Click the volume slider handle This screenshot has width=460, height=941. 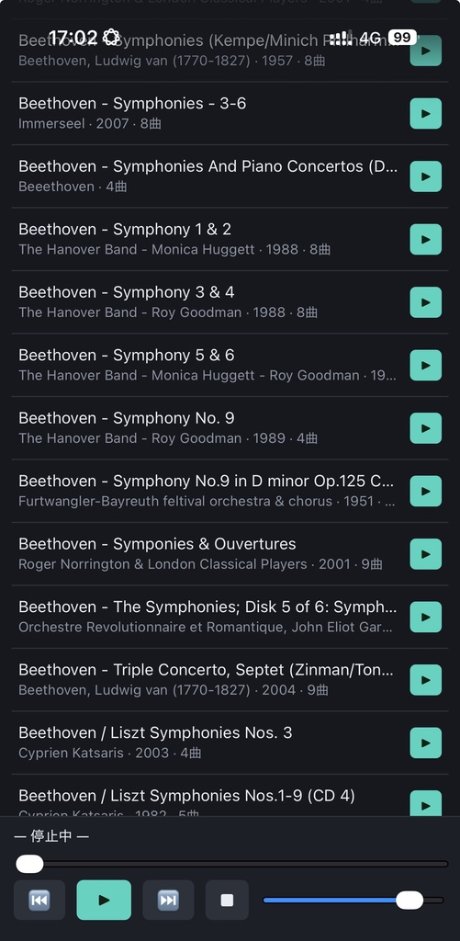[x=410, y=900]
